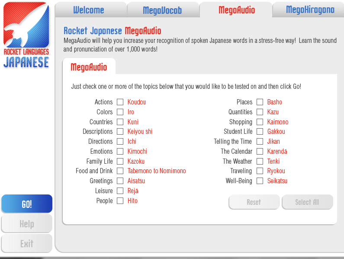Viewport: 344px width, 259px height.
Task: Click the Exit button
Action: (27, 244)
